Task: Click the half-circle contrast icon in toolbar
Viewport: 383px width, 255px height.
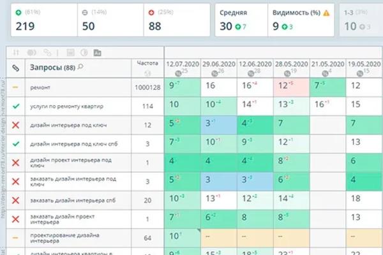Action: coord(84,52)
